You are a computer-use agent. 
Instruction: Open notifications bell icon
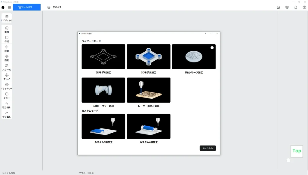point(296,7)
